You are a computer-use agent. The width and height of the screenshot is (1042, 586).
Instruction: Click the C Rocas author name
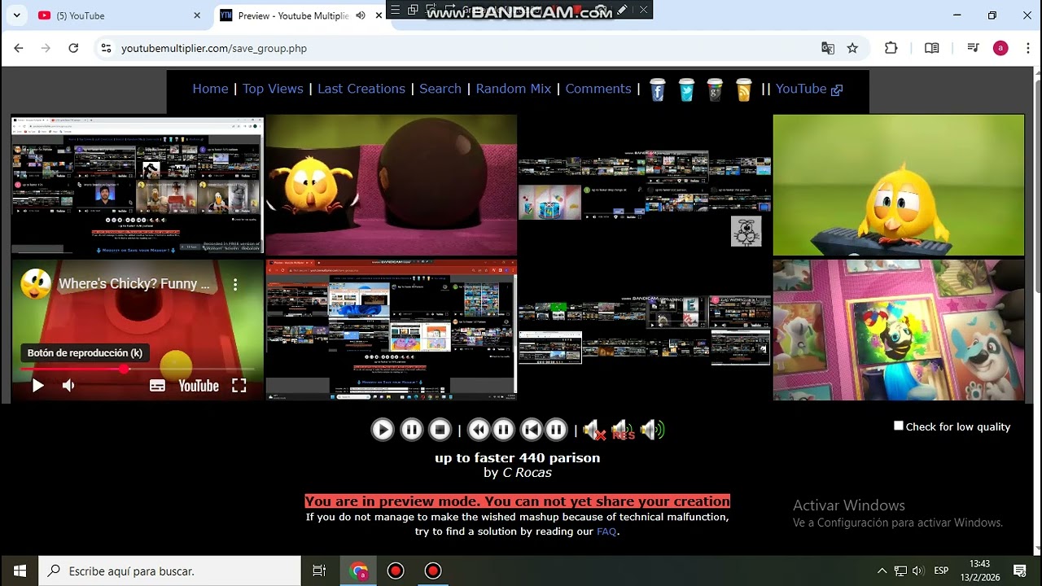pyautogui.click(x=527, y=472)
